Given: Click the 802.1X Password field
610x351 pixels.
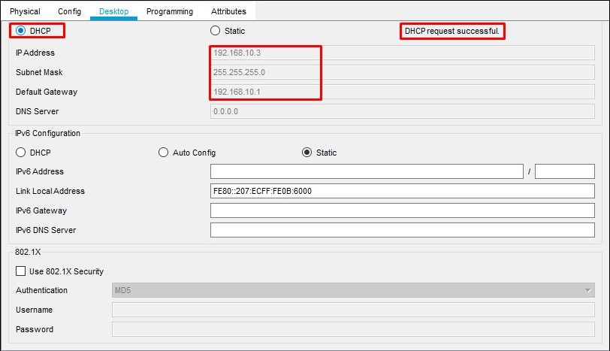Looking at the screenshot, I should (353, 329).
